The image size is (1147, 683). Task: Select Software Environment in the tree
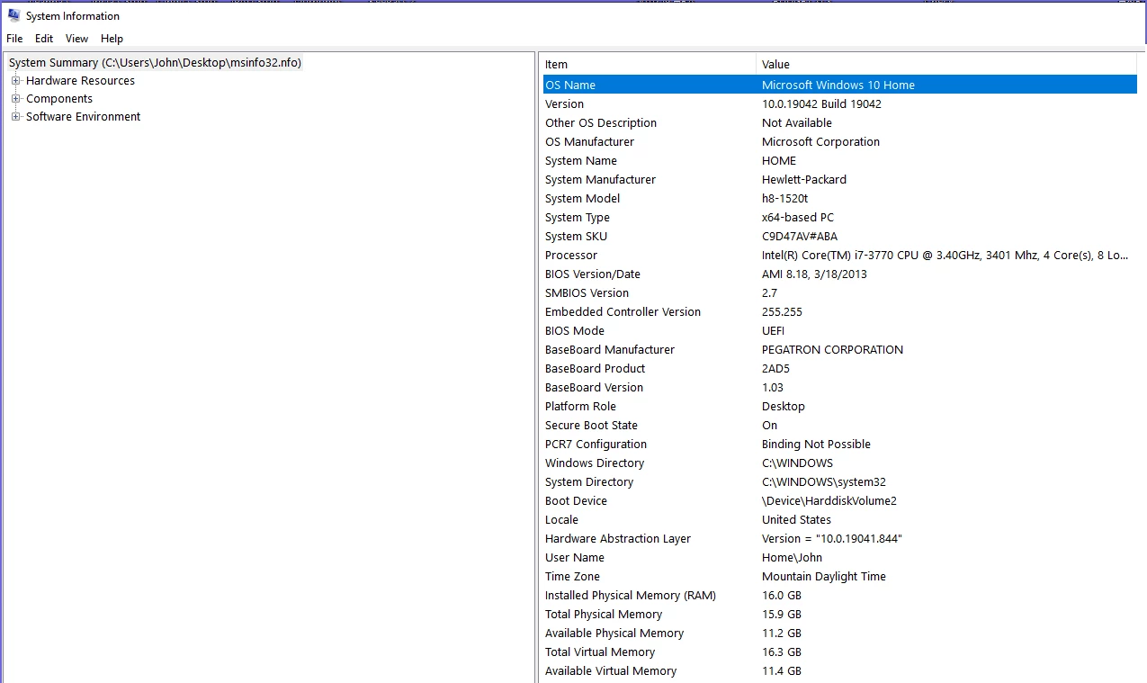pos(84,117)
